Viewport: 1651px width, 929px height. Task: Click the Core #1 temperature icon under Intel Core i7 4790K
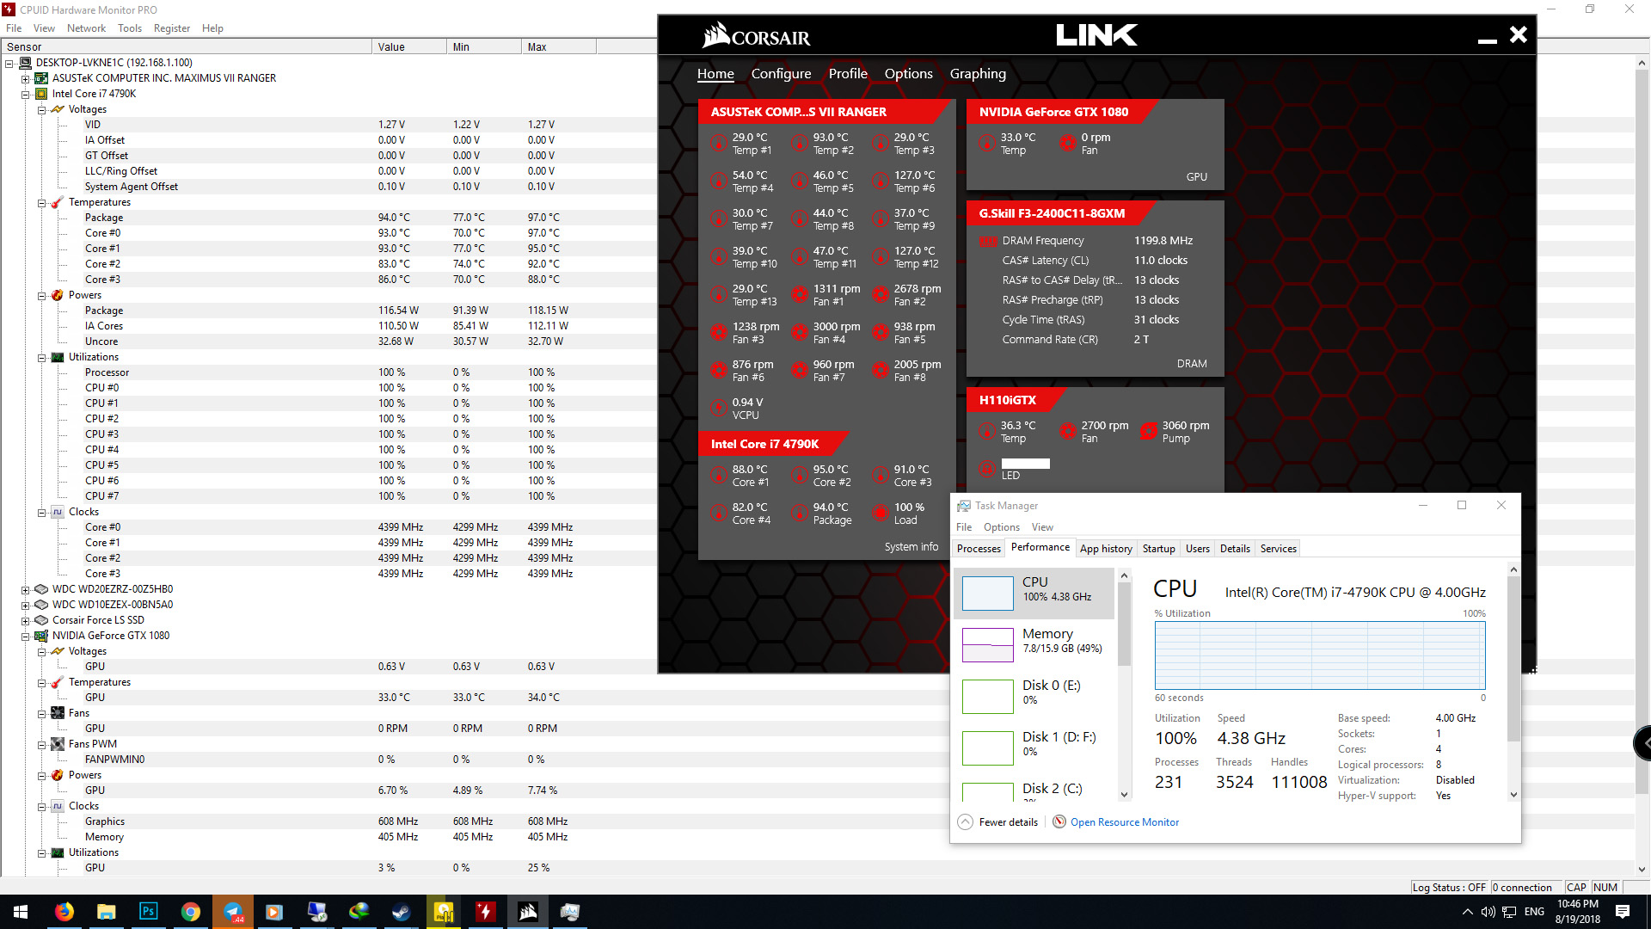tap(719, 475)
